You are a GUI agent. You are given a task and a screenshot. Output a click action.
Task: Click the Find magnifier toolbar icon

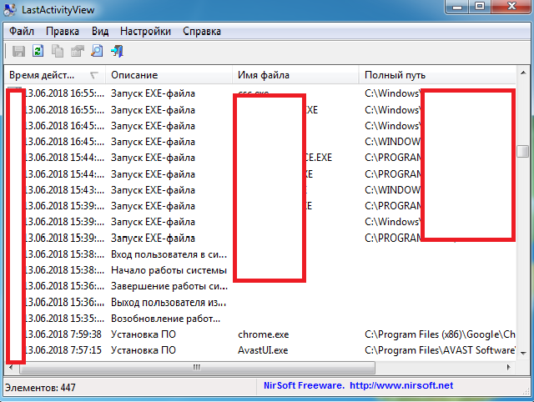(98, 52)
